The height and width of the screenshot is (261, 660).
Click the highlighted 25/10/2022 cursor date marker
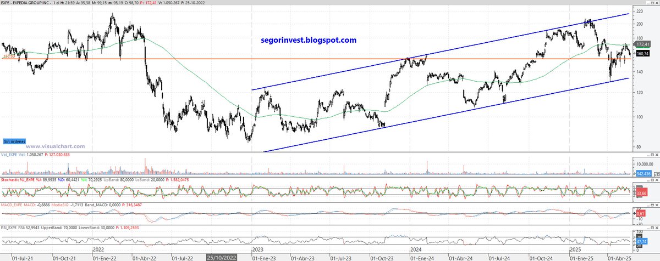pyautogui.click(x=221, y=257)
